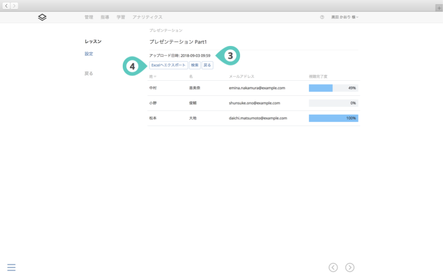Go to previous page with left arrow circle
The width and height of the screenshot is (443, 273).
333,267
